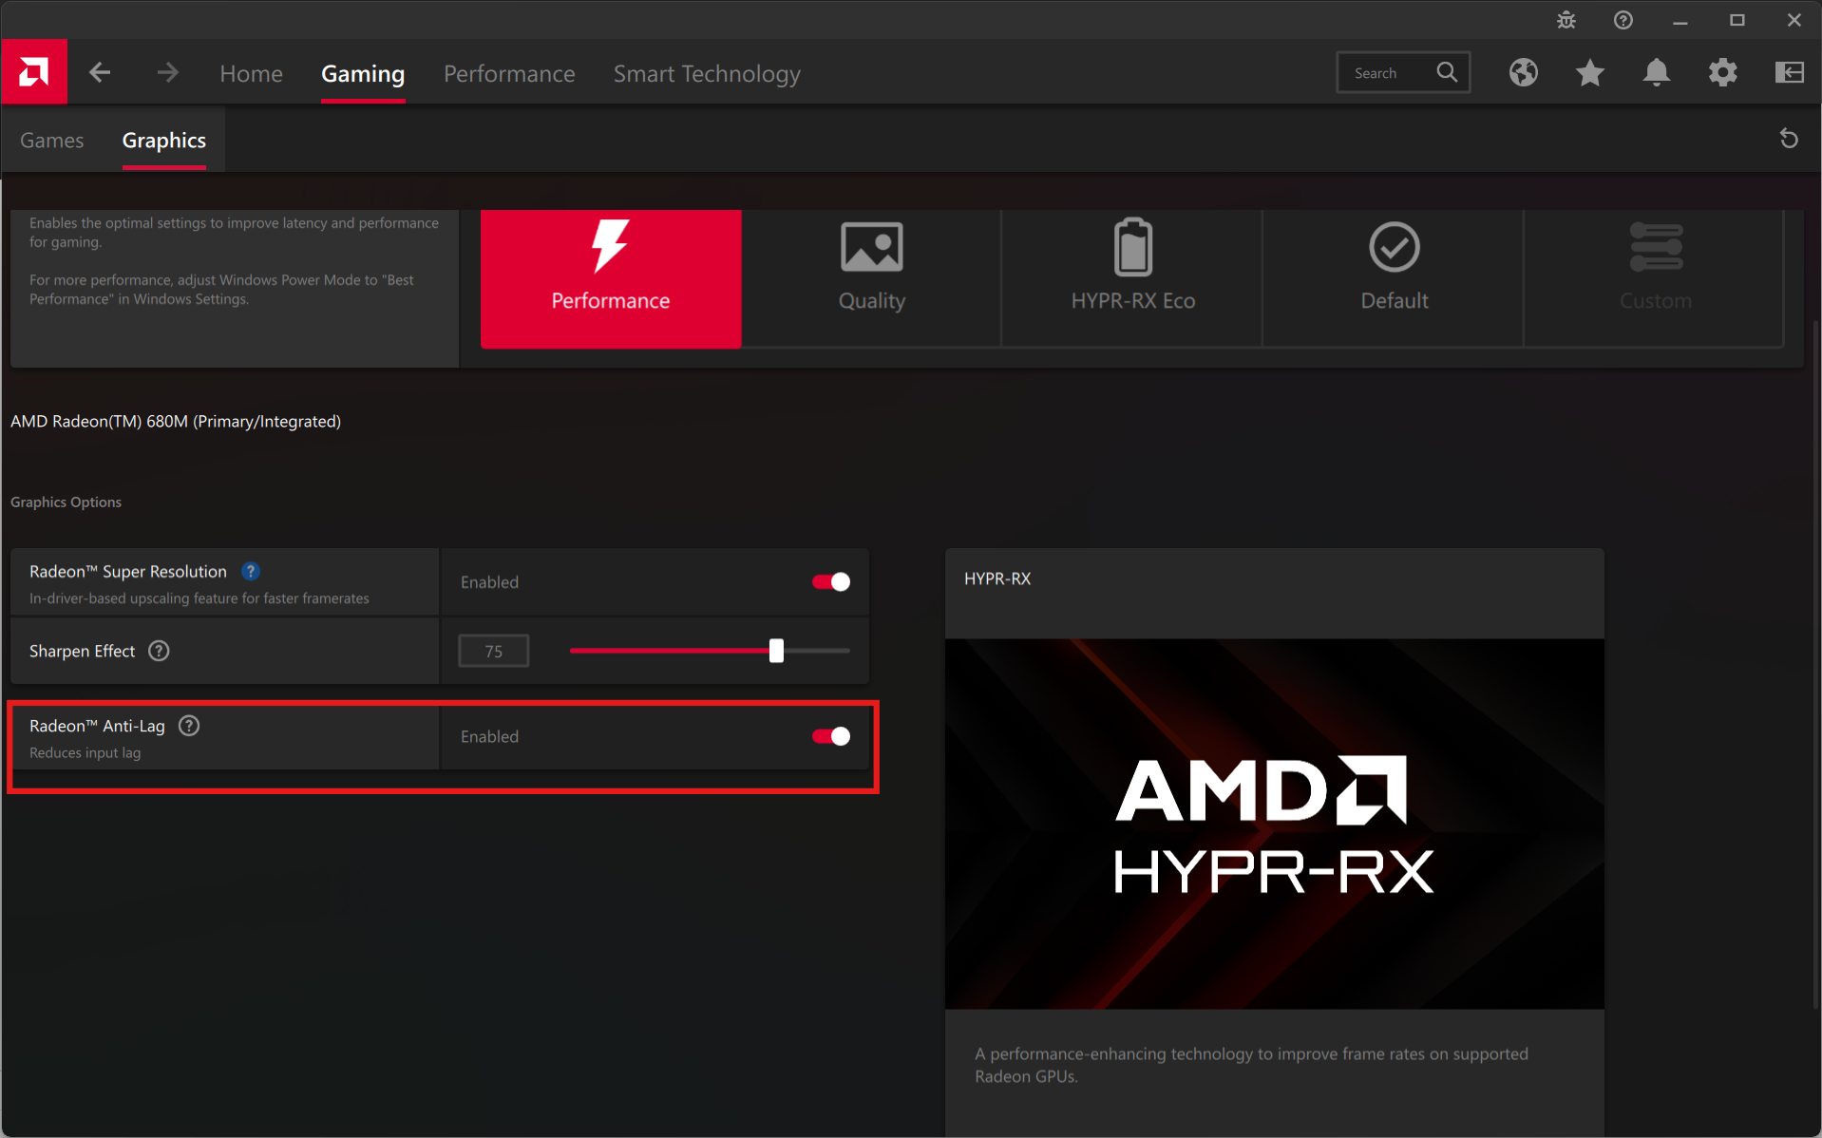Go forward with the right arrow
Viewport: 1822px width, 1138px height.
coord(167,73)
